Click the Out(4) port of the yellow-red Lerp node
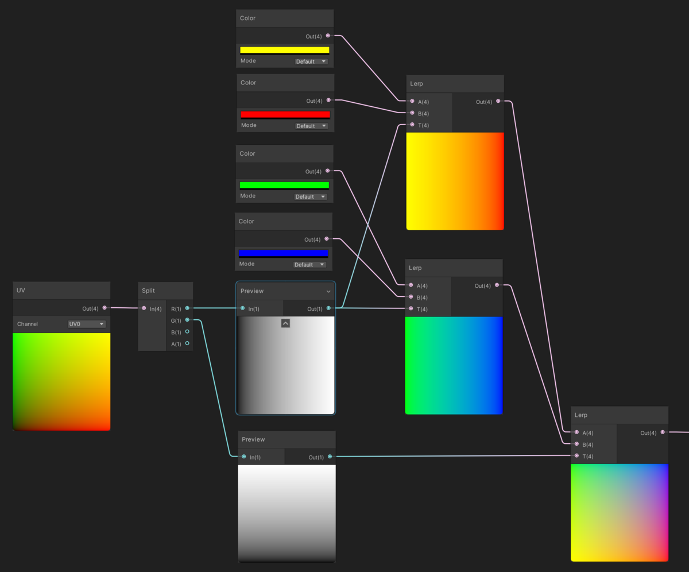 coord(498,101)
